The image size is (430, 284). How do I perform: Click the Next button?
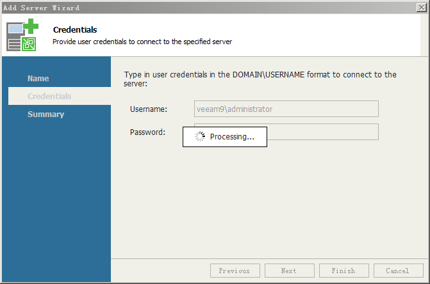289,271
